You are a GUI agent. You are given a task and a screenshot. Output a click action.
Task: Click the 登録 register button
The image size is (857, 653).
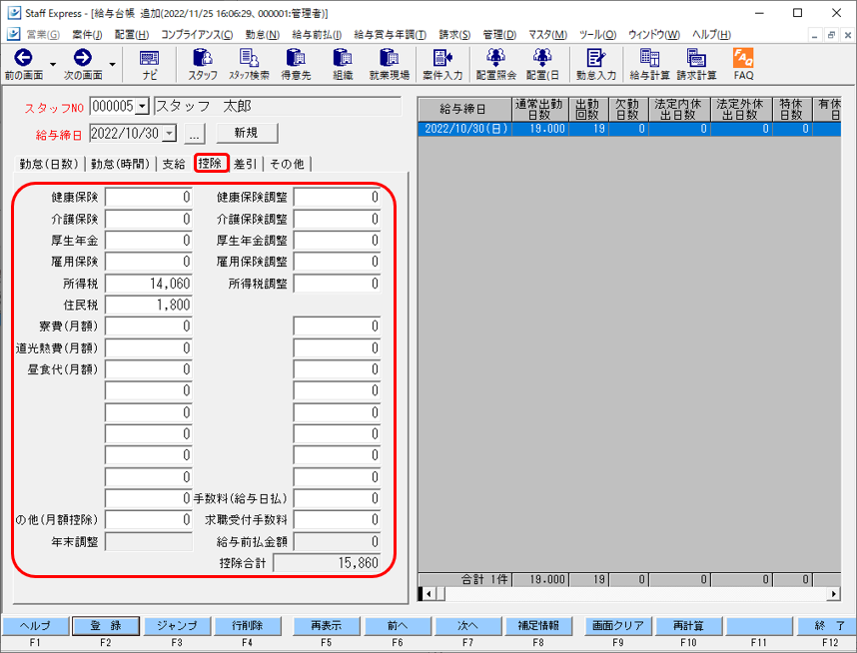pyautogui.click(x=106, y=626)
